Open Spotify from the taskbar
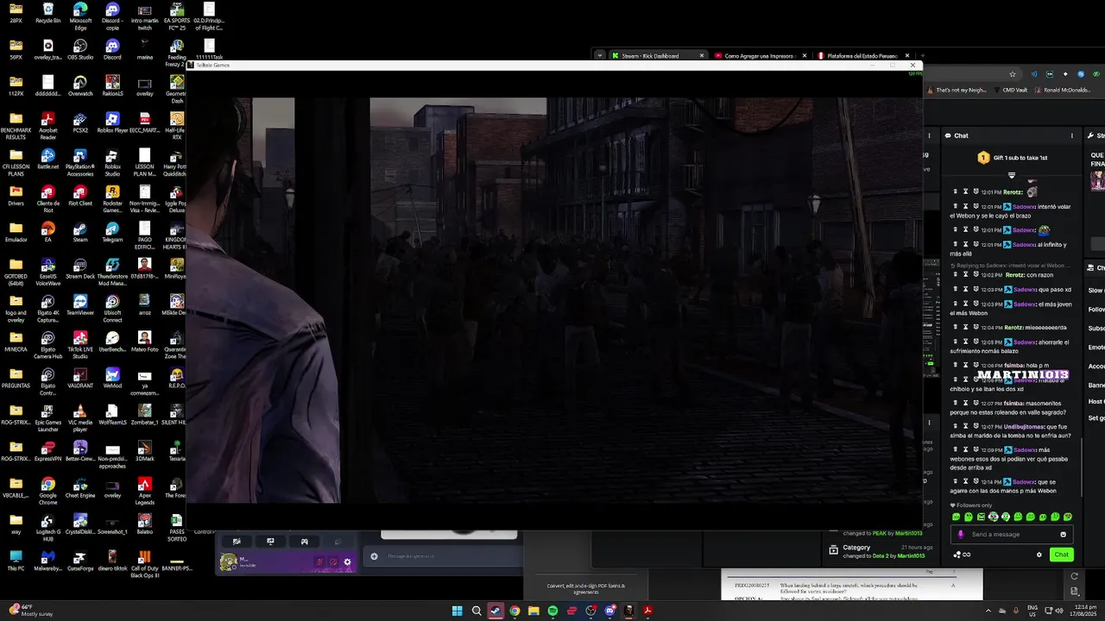Screen dimensions: 1105x621 552,611
